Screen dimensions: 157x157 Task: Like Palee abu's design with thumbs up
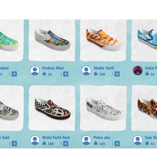[x=96, y=143]
